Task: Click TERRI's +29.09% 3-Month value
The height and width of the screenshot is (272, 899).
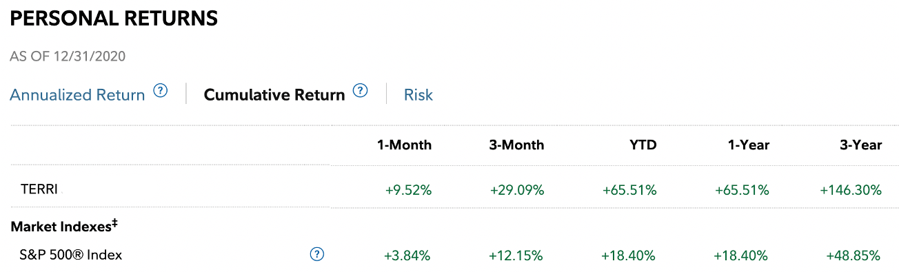Action: [x=517, y=190]
